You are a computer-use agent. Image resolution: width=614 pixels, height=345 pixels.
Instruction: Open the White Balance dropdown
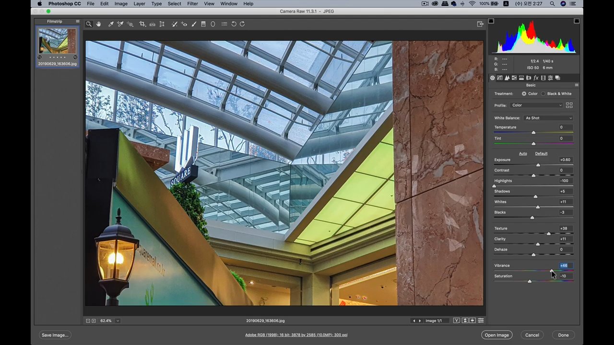[548, 118]
